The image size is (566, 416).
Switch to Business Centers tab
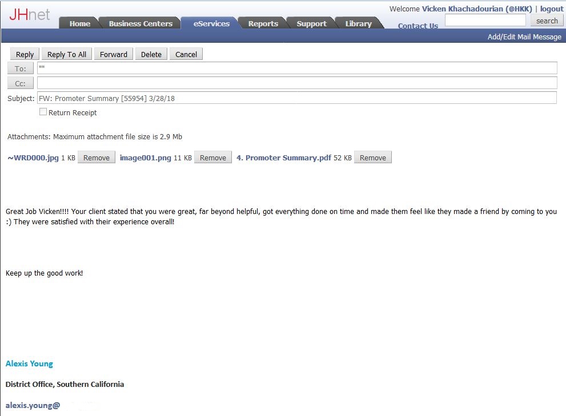pyautogui.click(x=141, y=23)
